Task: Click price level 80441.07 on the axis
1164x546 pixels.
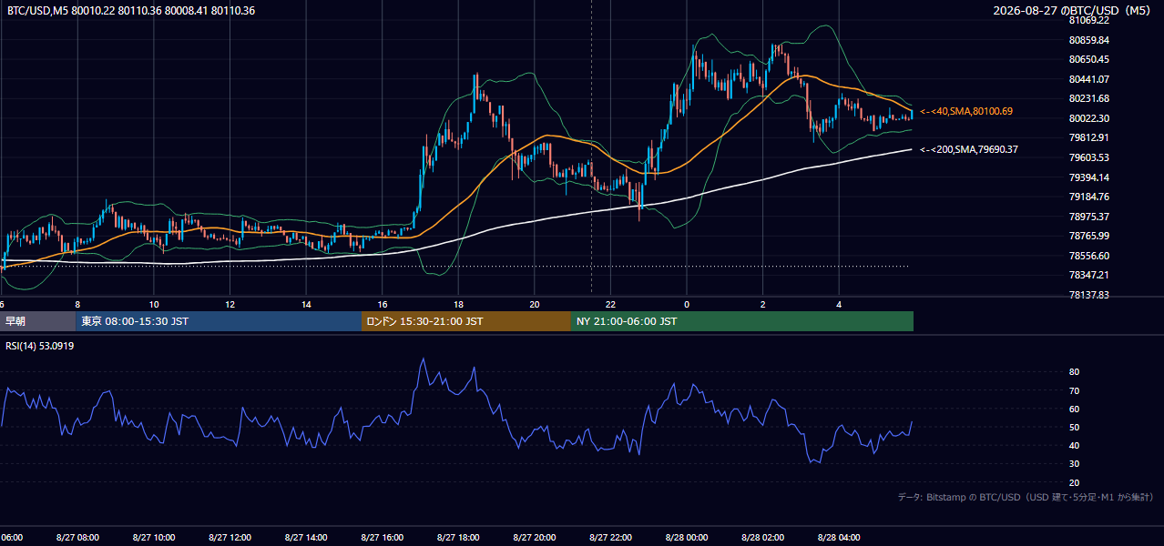Action: click(x=1088, y=79)
